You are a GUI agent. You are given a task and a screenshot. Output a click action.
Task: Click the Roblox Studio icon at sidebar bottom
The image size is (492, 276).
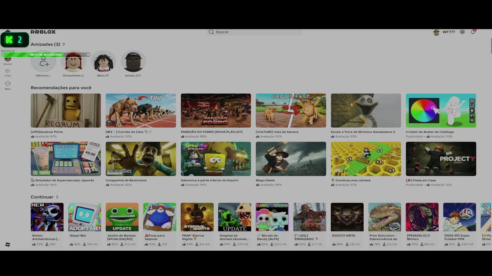(x=8, y=245)
